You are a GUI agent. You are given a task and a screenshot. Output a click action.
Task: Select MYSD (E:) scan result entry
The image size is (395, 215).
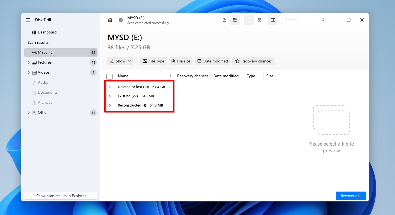pos(61,52)
